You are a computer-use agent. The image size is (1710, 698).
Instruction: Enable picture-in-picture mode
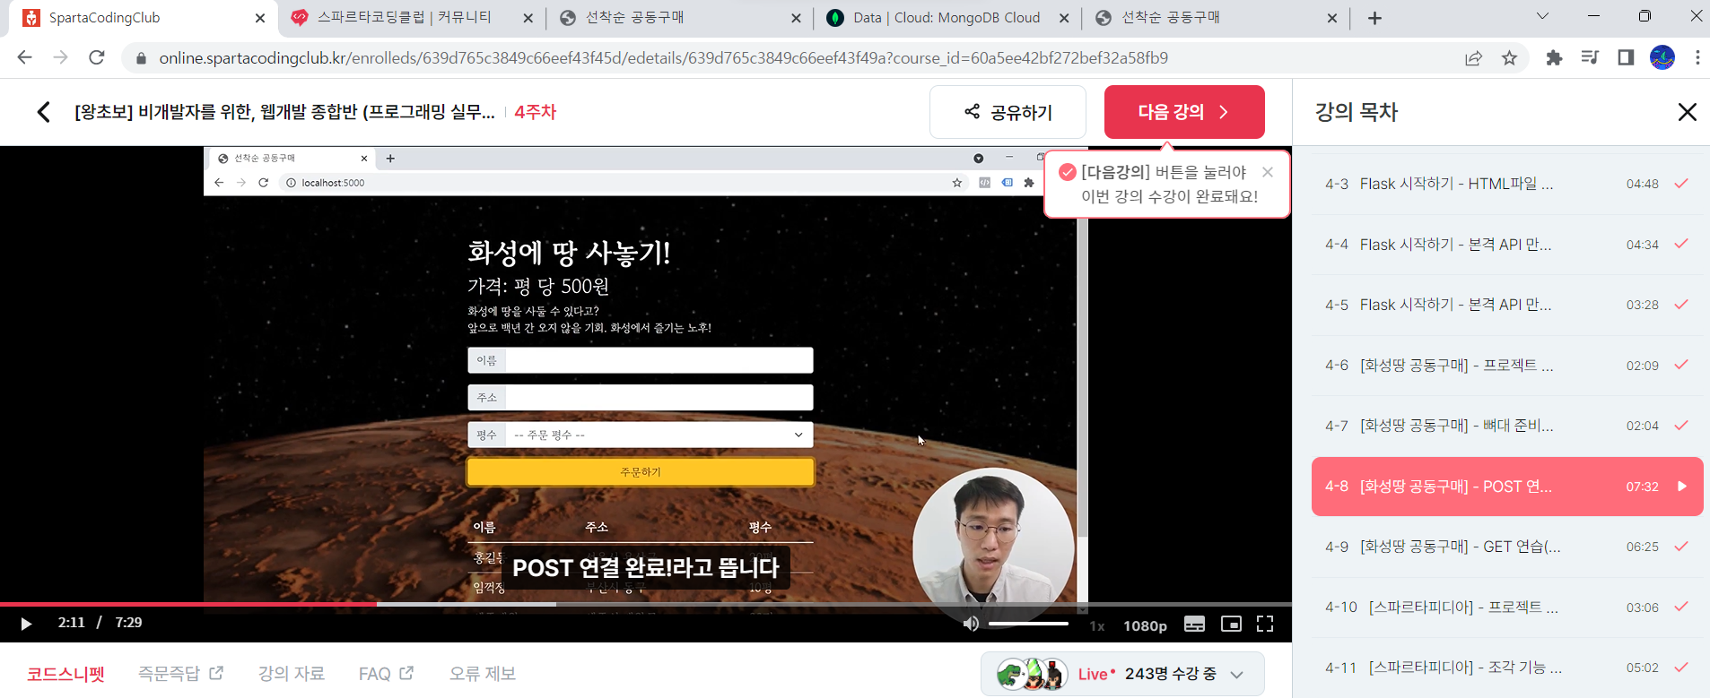click(x=1231, y=624)
